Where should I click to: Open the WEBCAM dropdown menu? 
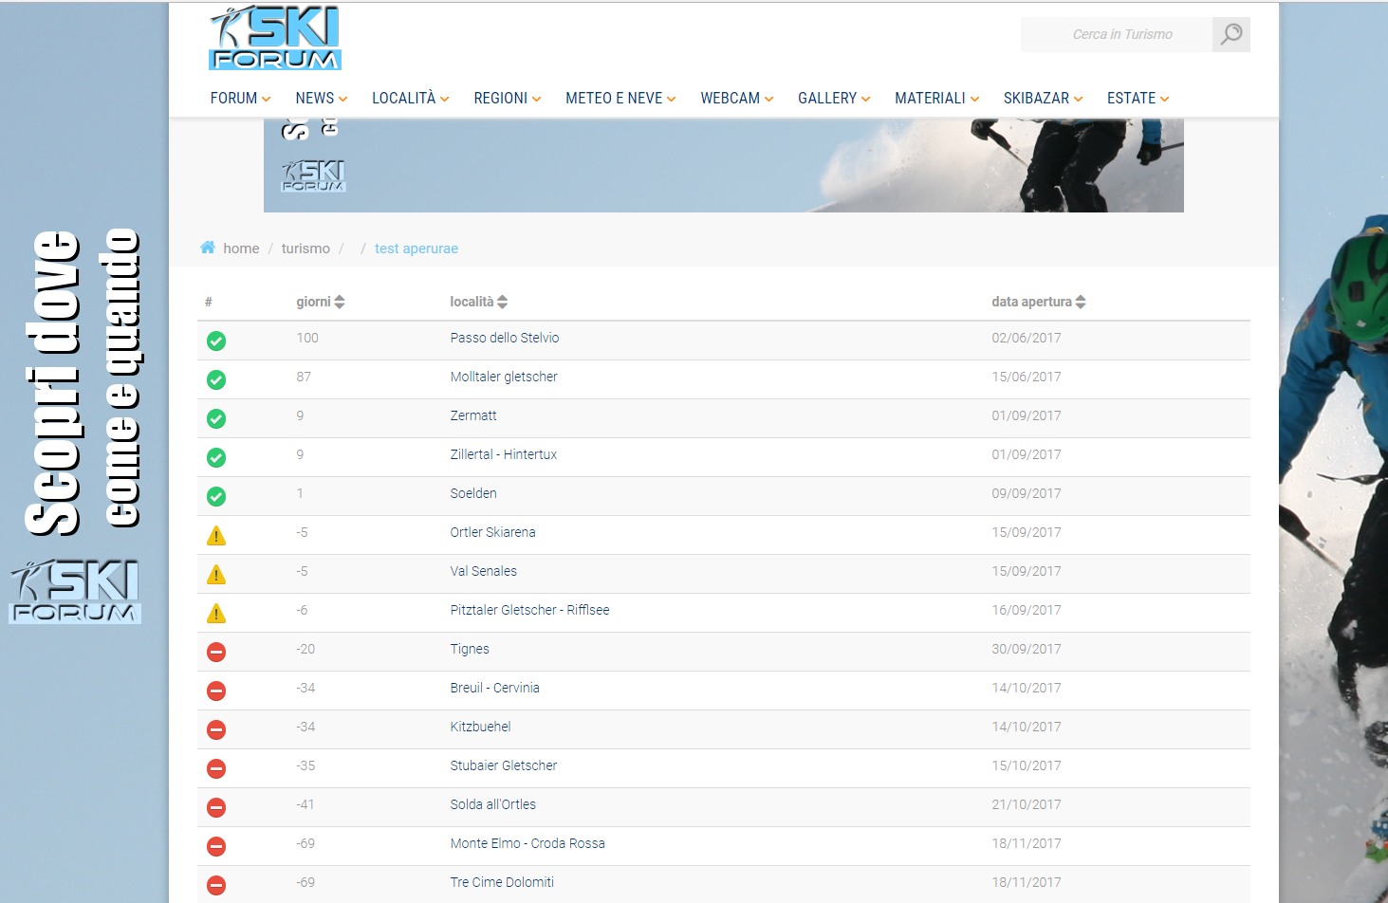tap(737, 99)
